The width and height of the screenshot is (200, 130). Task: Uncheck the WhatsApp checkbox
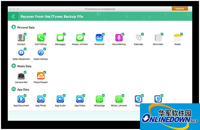pos(103,95)
